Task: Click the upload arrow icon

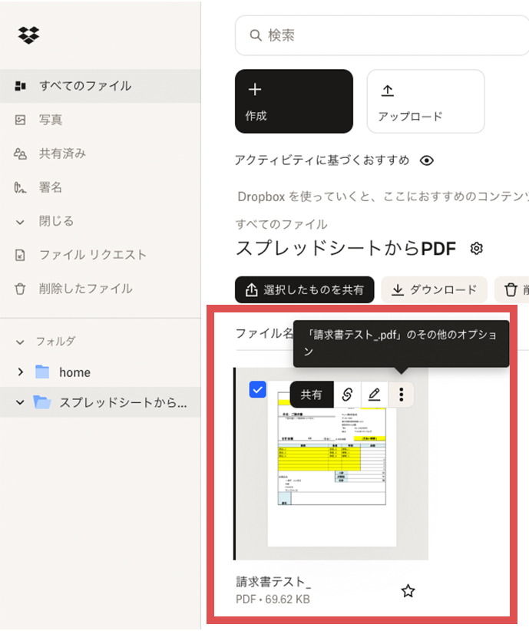Action: point(388,91)
